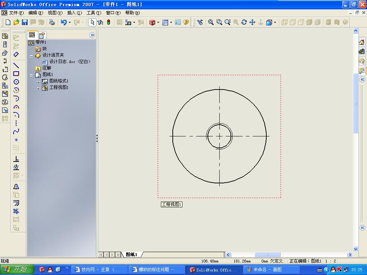Open the undo history dropdown arrow
This screenshot has height=275, width=367.
pos(70,23)
